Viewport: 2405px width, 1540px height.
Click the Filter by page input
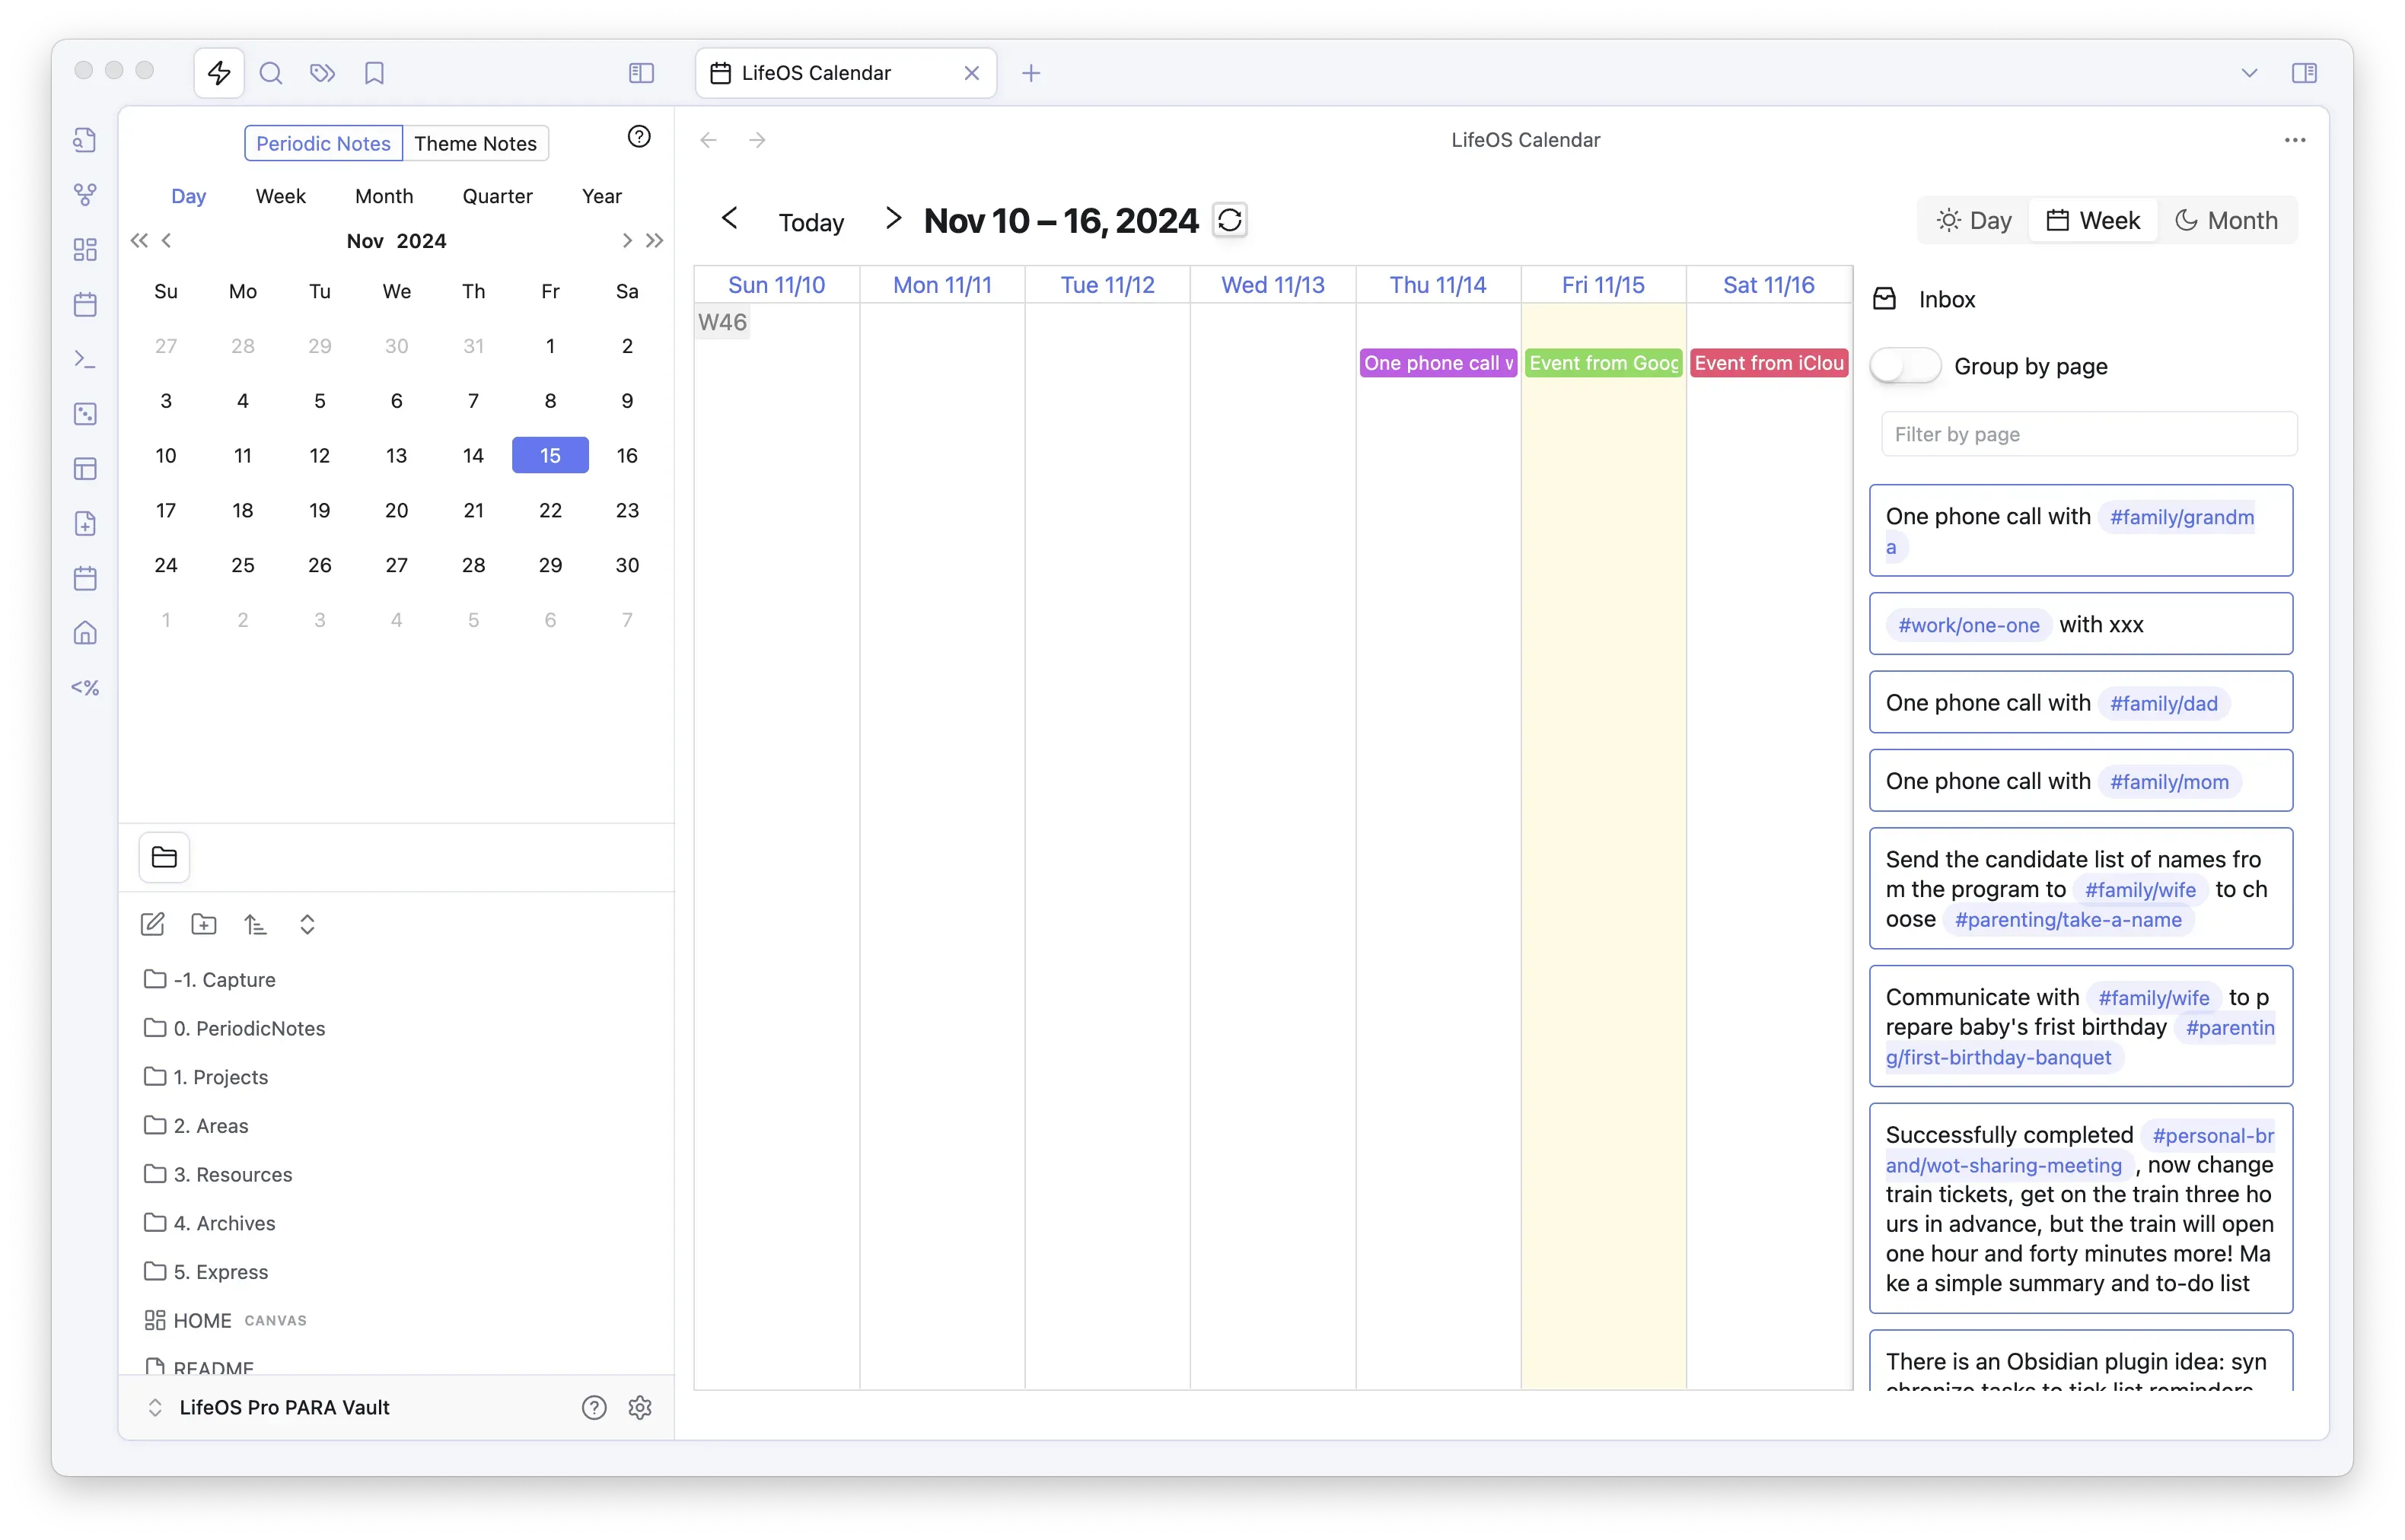(2088, 434)
